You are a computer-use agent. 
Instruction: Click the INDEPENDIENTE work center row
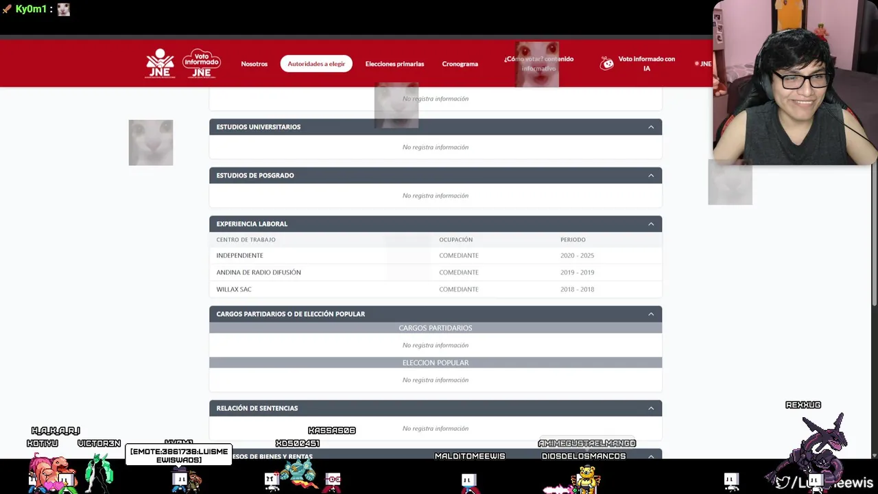point(436,255)
